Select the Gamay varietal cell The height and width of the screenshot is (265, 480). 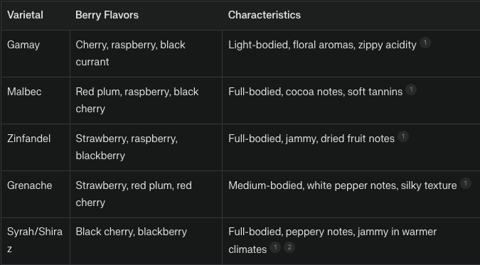[x=36, y=53]
